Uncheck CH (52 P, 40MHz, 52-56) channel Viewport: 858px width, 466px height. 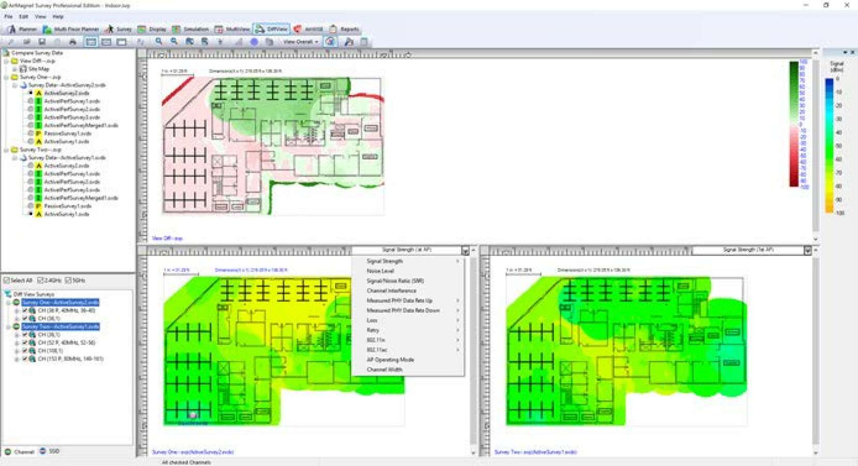point(24,343)
